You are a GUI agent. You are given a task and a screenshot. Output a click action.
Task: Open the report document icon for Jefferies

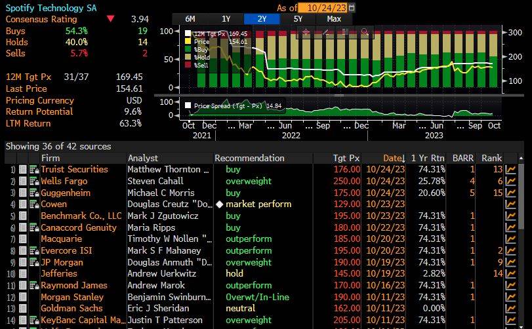(x=23, y=274)
